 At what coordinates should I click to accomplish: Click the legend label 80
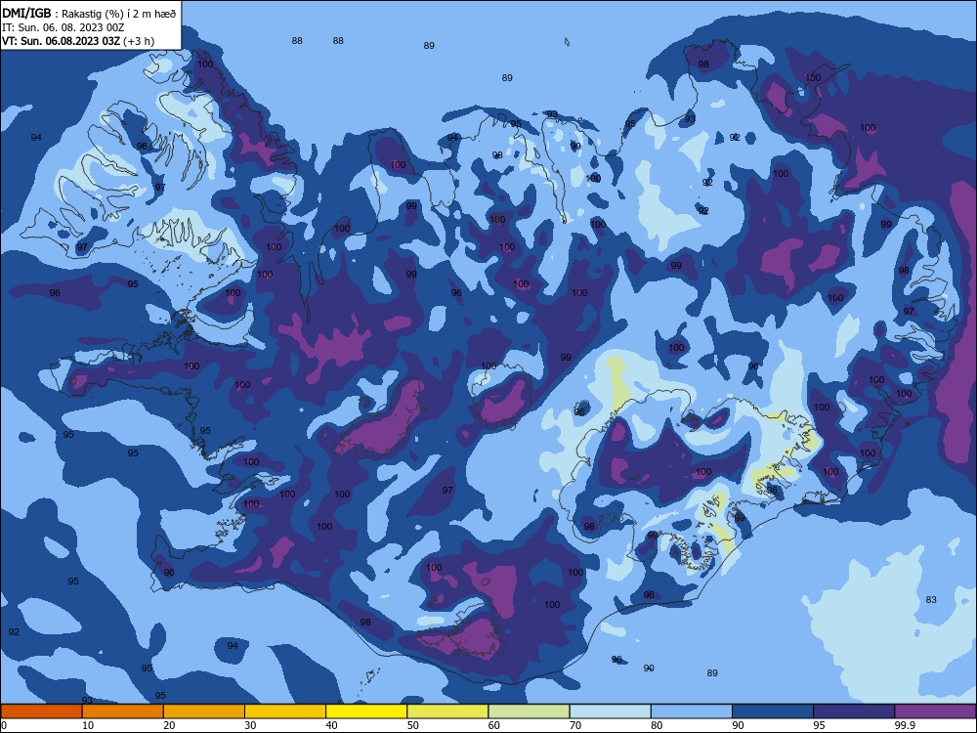point(658,725)
